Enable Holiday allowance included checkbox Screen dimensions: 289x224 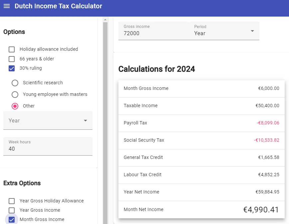12,49
